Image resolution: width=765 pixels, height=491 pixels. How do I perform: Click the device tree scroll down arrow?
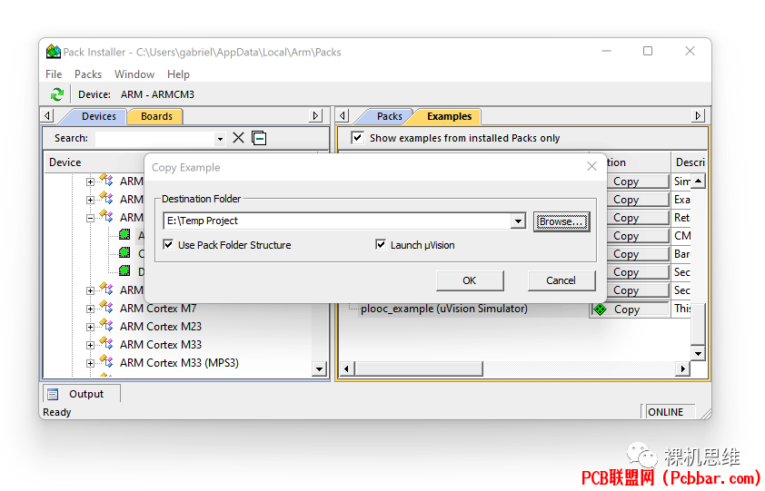tap(320, 369)
